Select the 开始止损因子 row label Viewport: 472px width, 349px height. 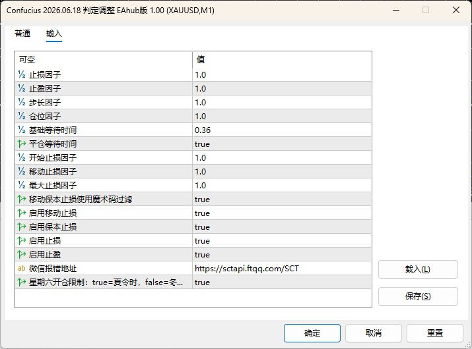coord(53,157)
